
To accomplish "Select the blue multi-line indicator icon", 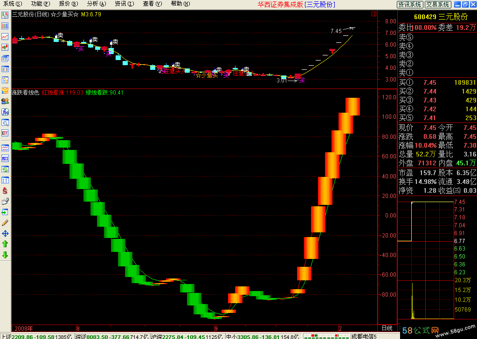I will 5,148.
